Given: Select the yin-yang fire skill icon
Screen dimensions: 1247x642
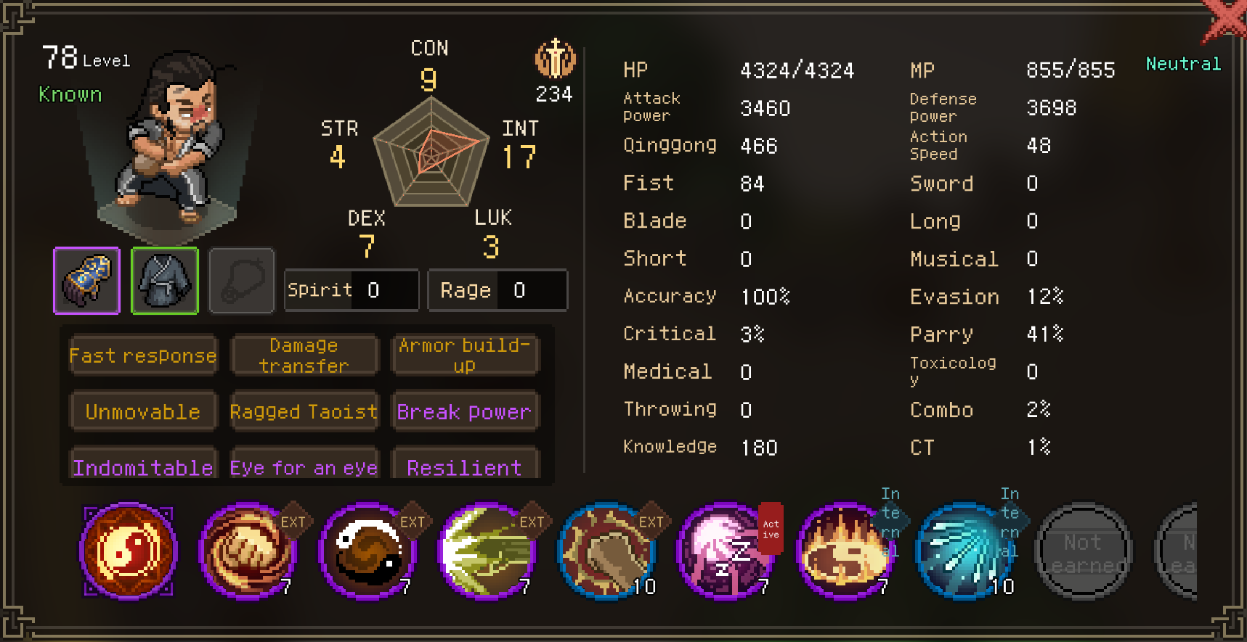Looking at the screenshot, I should tap(129, 551).
